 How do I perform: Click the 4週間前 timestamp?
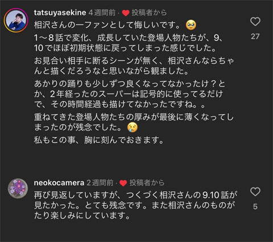(x=102, y=13)
